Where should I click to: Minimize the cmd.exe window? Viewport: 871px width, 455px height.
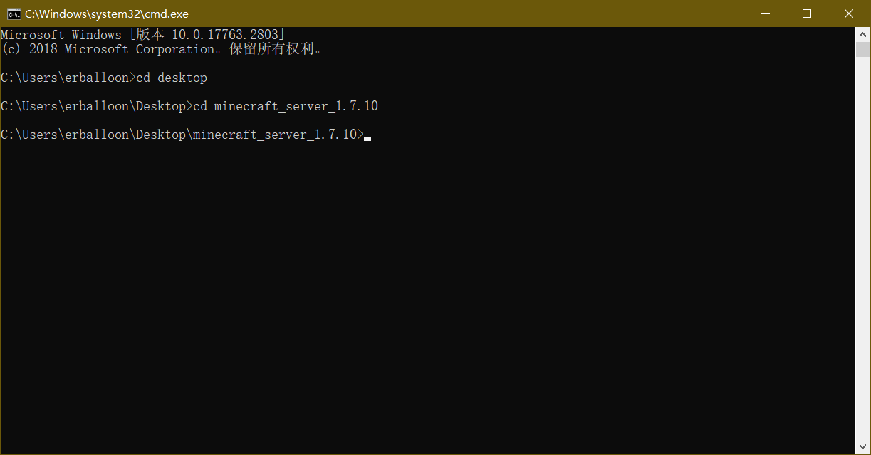[766, 14]
